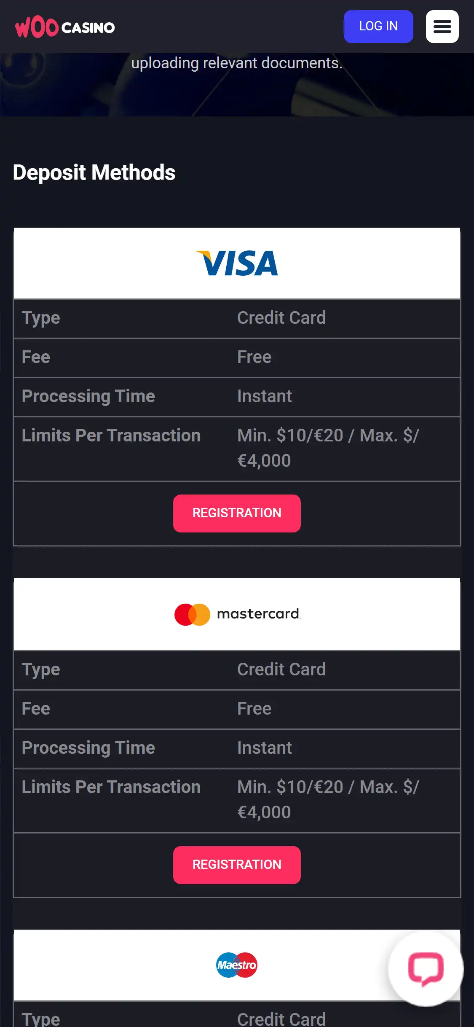The image size is (474, 1027).
Task: Click Visa's Min. $10/€20 limits value
Action: (x=328, y=448)
